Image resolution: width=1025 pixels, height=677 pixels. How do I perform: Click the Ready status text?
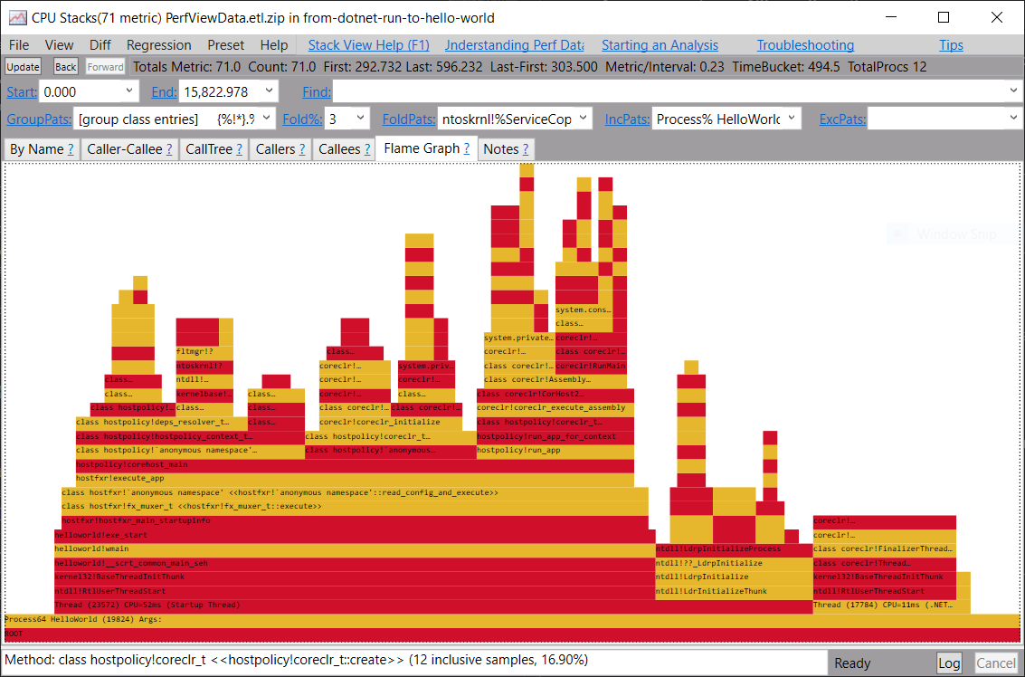[852, 663]
